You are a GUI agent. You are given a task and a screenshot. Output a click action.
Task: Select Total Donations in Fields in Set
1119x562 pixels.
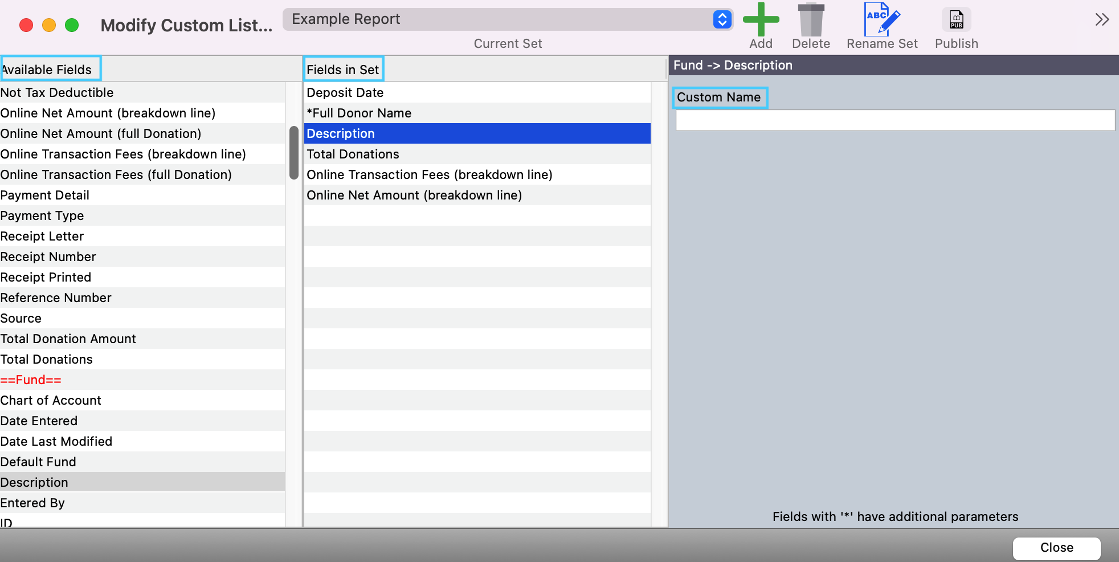coord(353,154)
